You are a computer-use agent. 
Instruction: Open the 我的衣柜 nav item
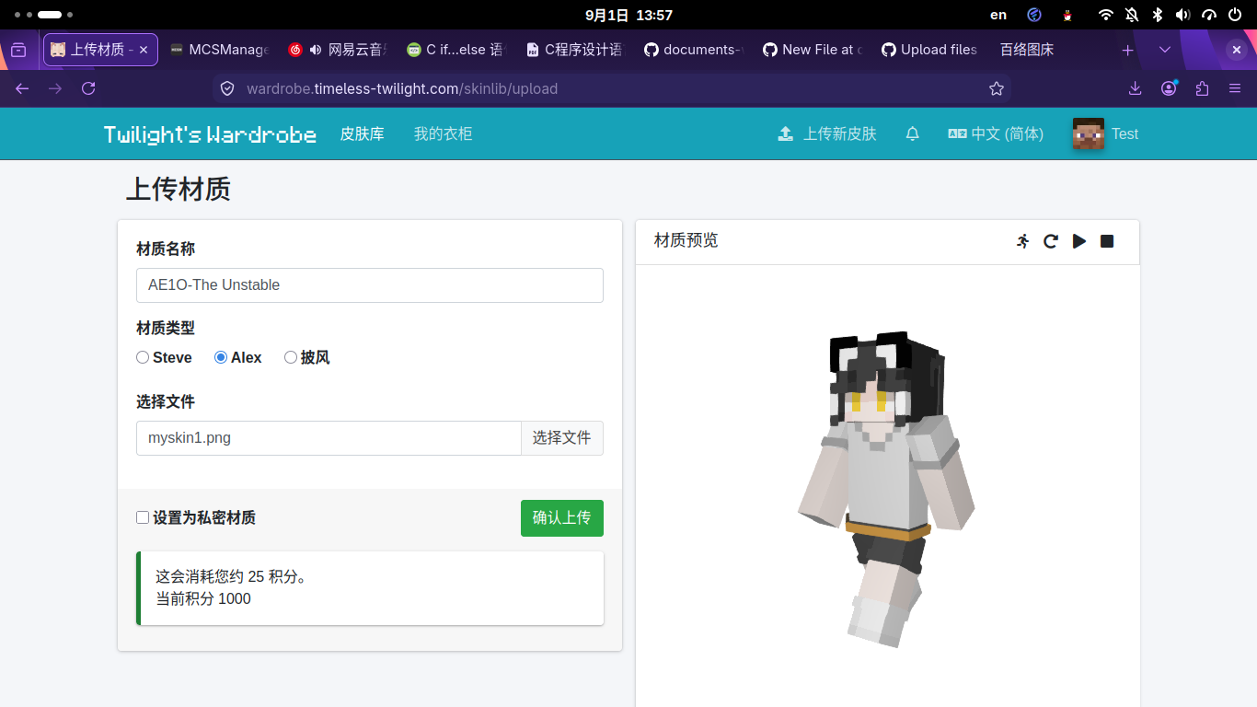tap(443, 133)
